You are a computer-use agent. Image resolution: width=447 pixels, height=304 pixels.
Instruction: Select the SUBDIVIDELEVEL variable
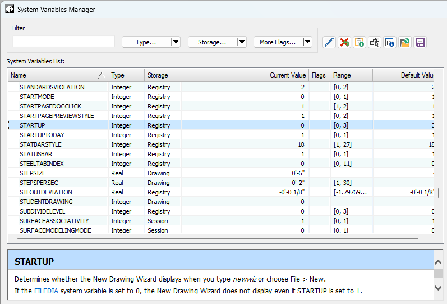[x=43, y=211]
